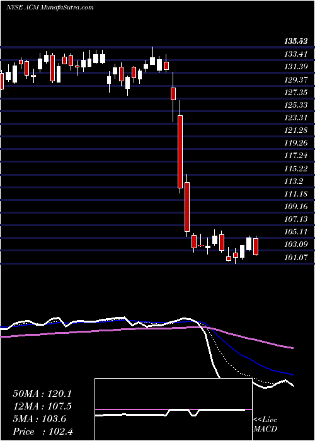Click the pink 50MA line's right end

292,348
